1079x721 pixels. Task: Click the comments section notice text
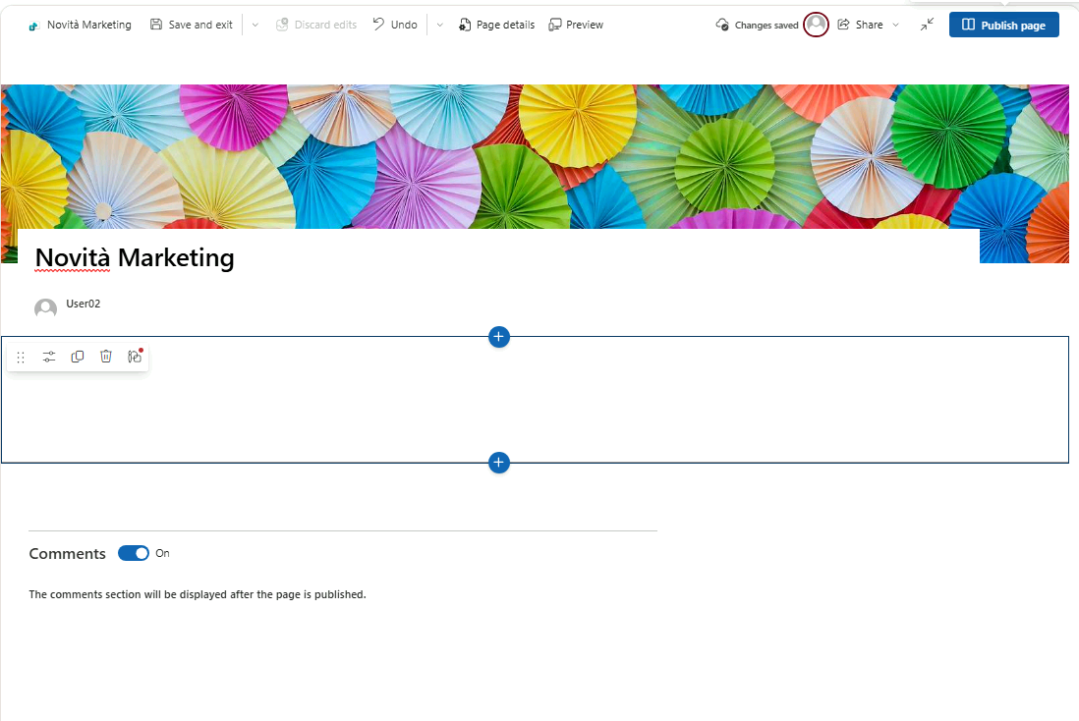198,594
